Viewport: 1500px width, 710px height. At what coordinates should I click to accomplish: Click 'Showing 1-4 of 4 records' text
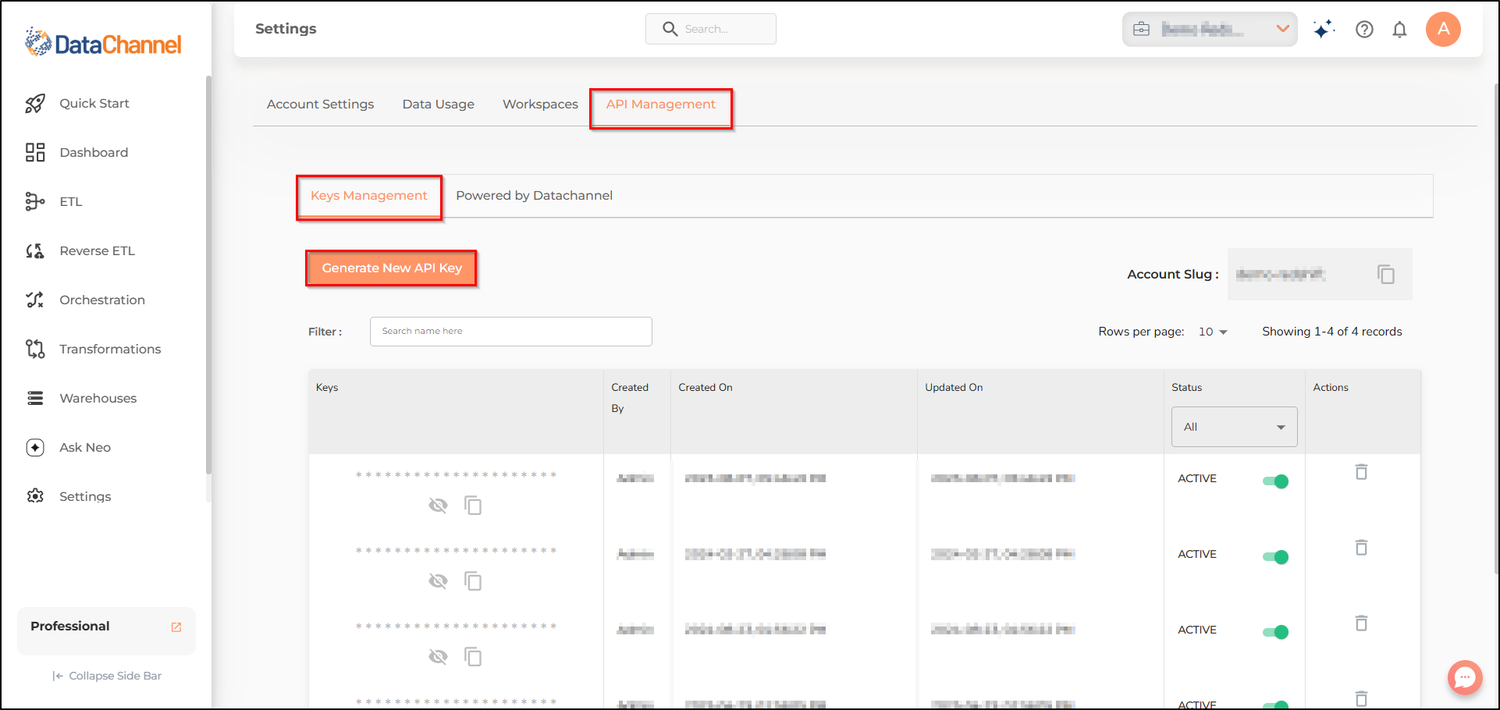coord(1331,332)
